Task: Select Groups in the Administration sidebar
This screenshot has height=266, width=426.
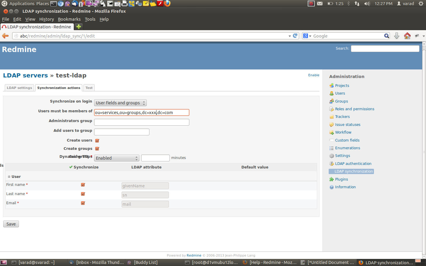Action: click(x=341, y=101)
